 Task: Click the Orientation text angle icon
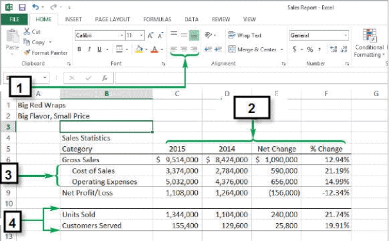[x=208, y=35]
